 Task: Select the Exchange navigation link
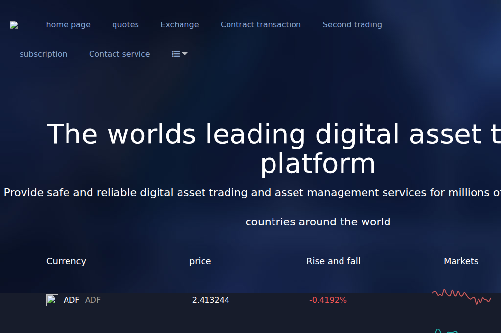180,24
